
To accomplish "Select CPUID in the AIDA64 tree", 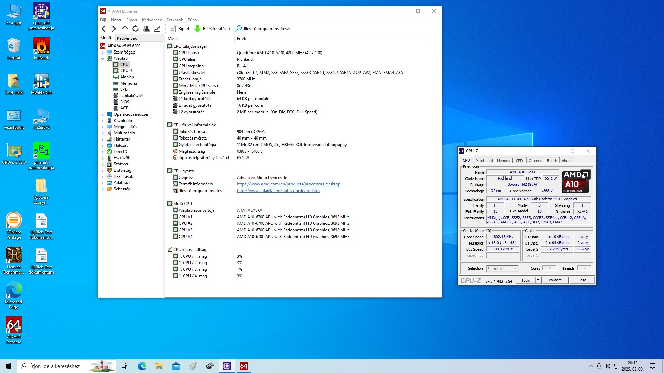I will click(x=126, y=71).
